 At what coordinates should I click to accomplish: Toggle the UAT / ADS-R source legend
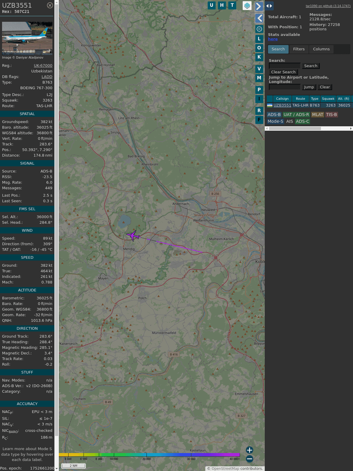coord(296,115)
